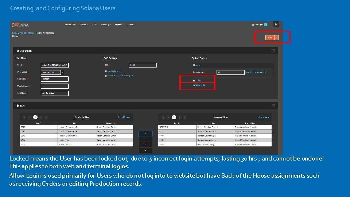The image size is (350, 197).
Task: Collapse the Sites panel
Action: click(x=273, y=106)
